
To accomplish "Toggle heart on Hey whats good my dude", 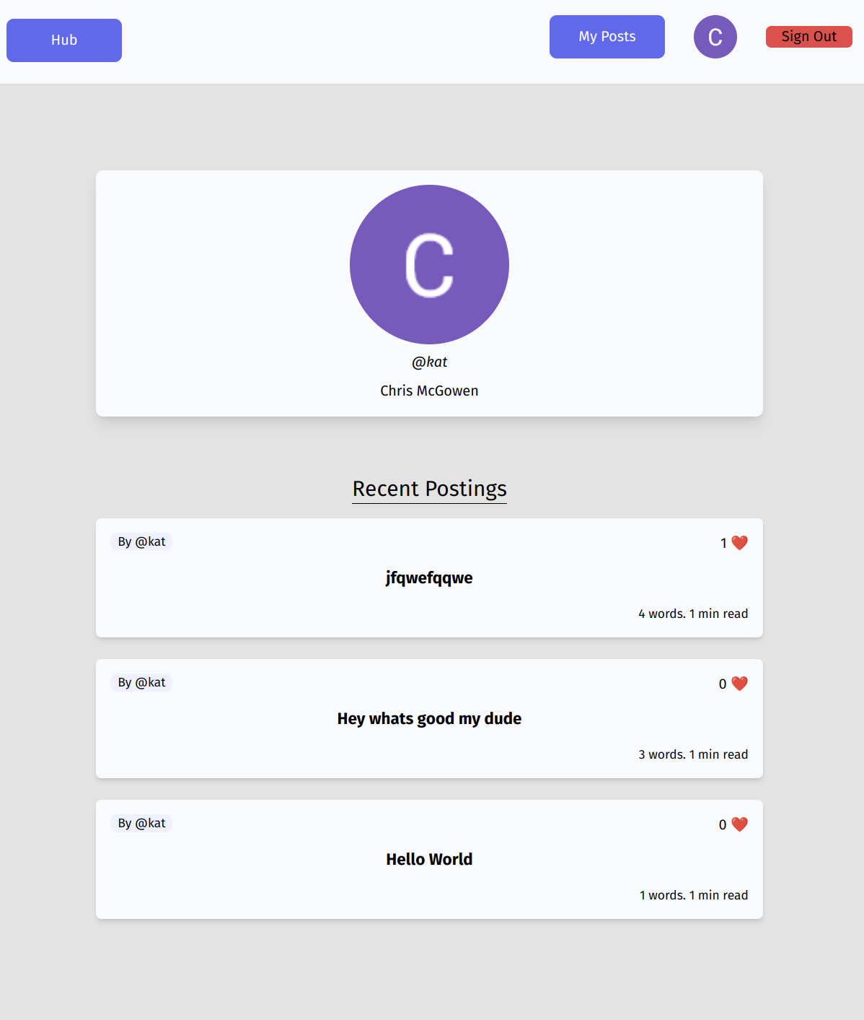I will (739, 684).
